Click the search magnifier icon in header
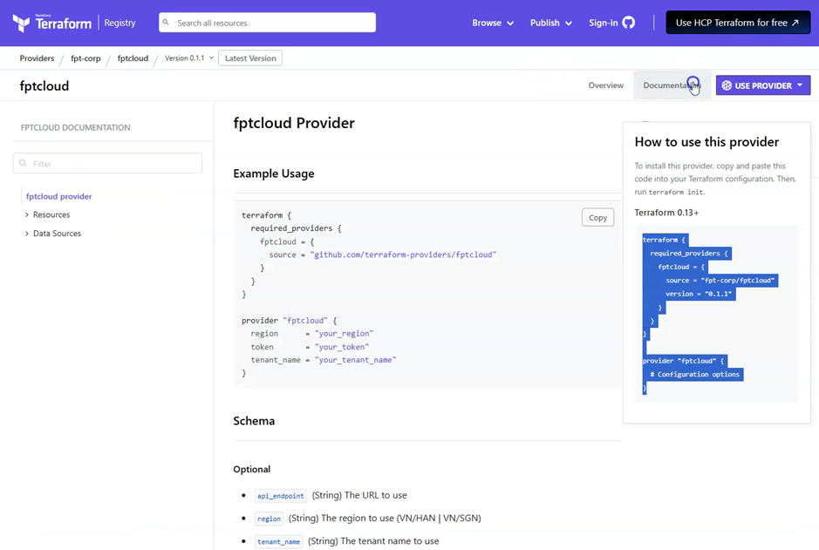 [167, 23]
